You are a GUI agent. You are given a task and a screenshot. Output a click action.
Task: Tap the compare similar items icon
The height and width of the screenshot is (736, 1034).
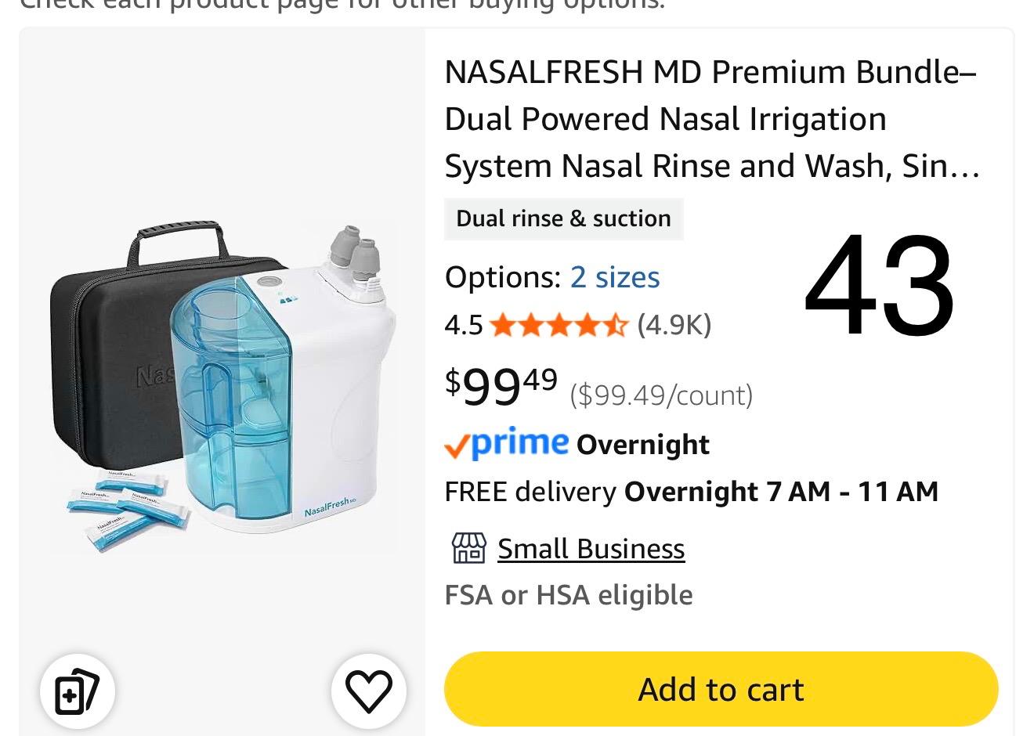78,691
